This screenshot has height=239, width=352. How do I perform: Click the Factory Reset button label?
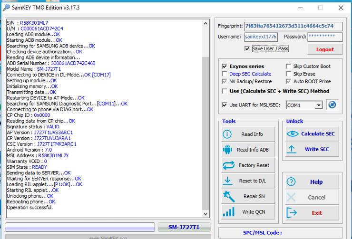pos(254,165)
